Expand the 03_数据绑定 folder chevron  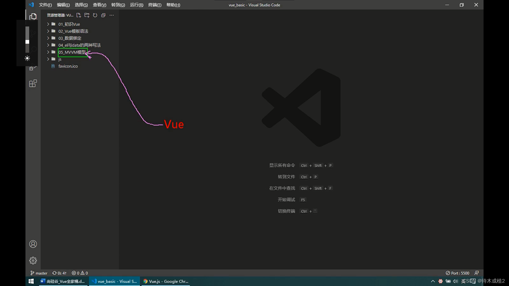(48, 38)
